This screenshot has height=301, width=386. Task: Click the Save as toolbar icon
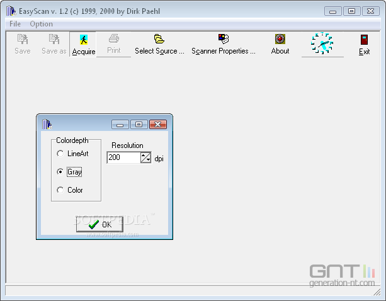(54, 44)
